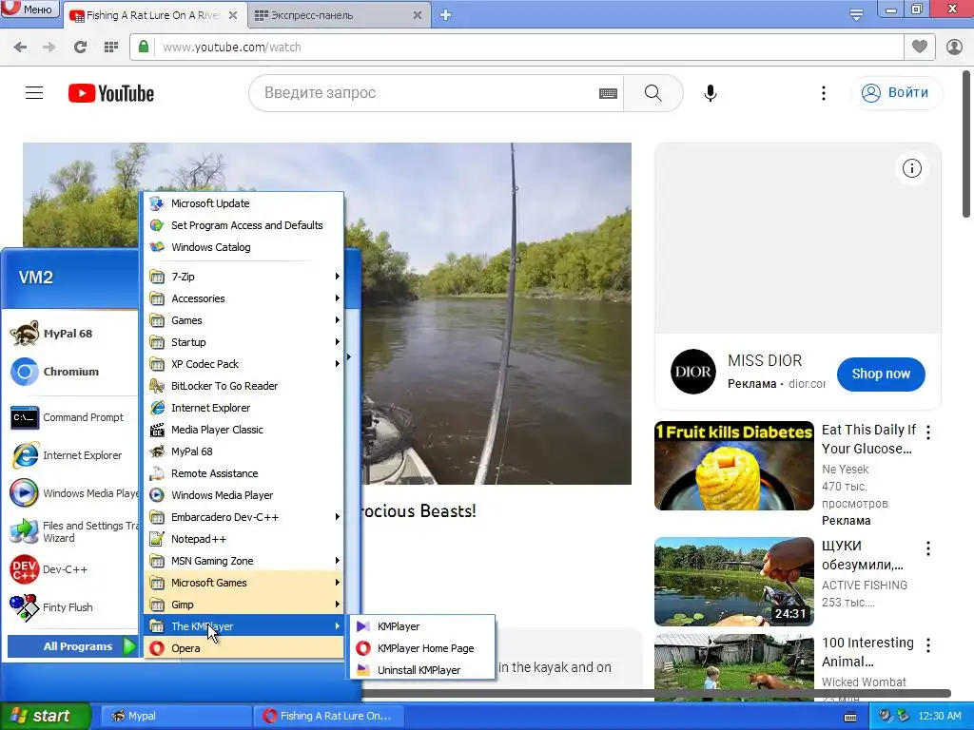Open Set Program Access and Defaults
Screen dimensions: 974x730
tap(243, 225)
